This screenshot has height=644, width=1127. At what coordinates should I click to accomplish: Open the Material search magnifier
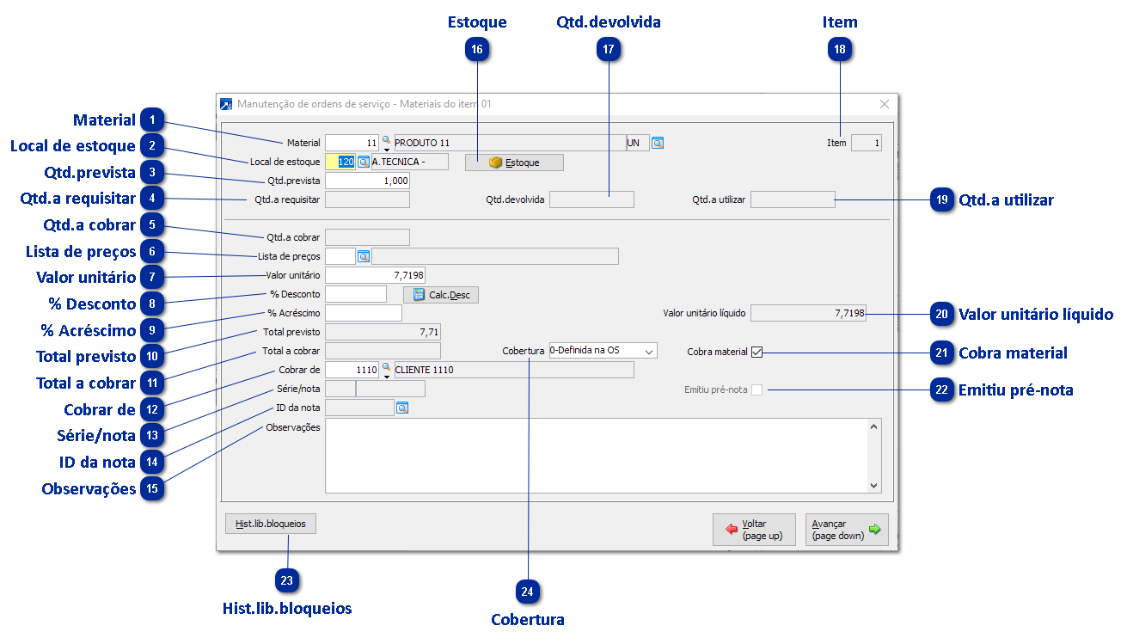pos(386,140)
